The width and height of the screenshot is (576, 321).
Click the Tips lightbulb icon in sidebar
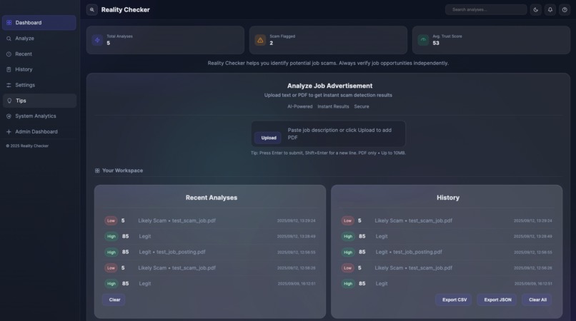coord(9,101)
